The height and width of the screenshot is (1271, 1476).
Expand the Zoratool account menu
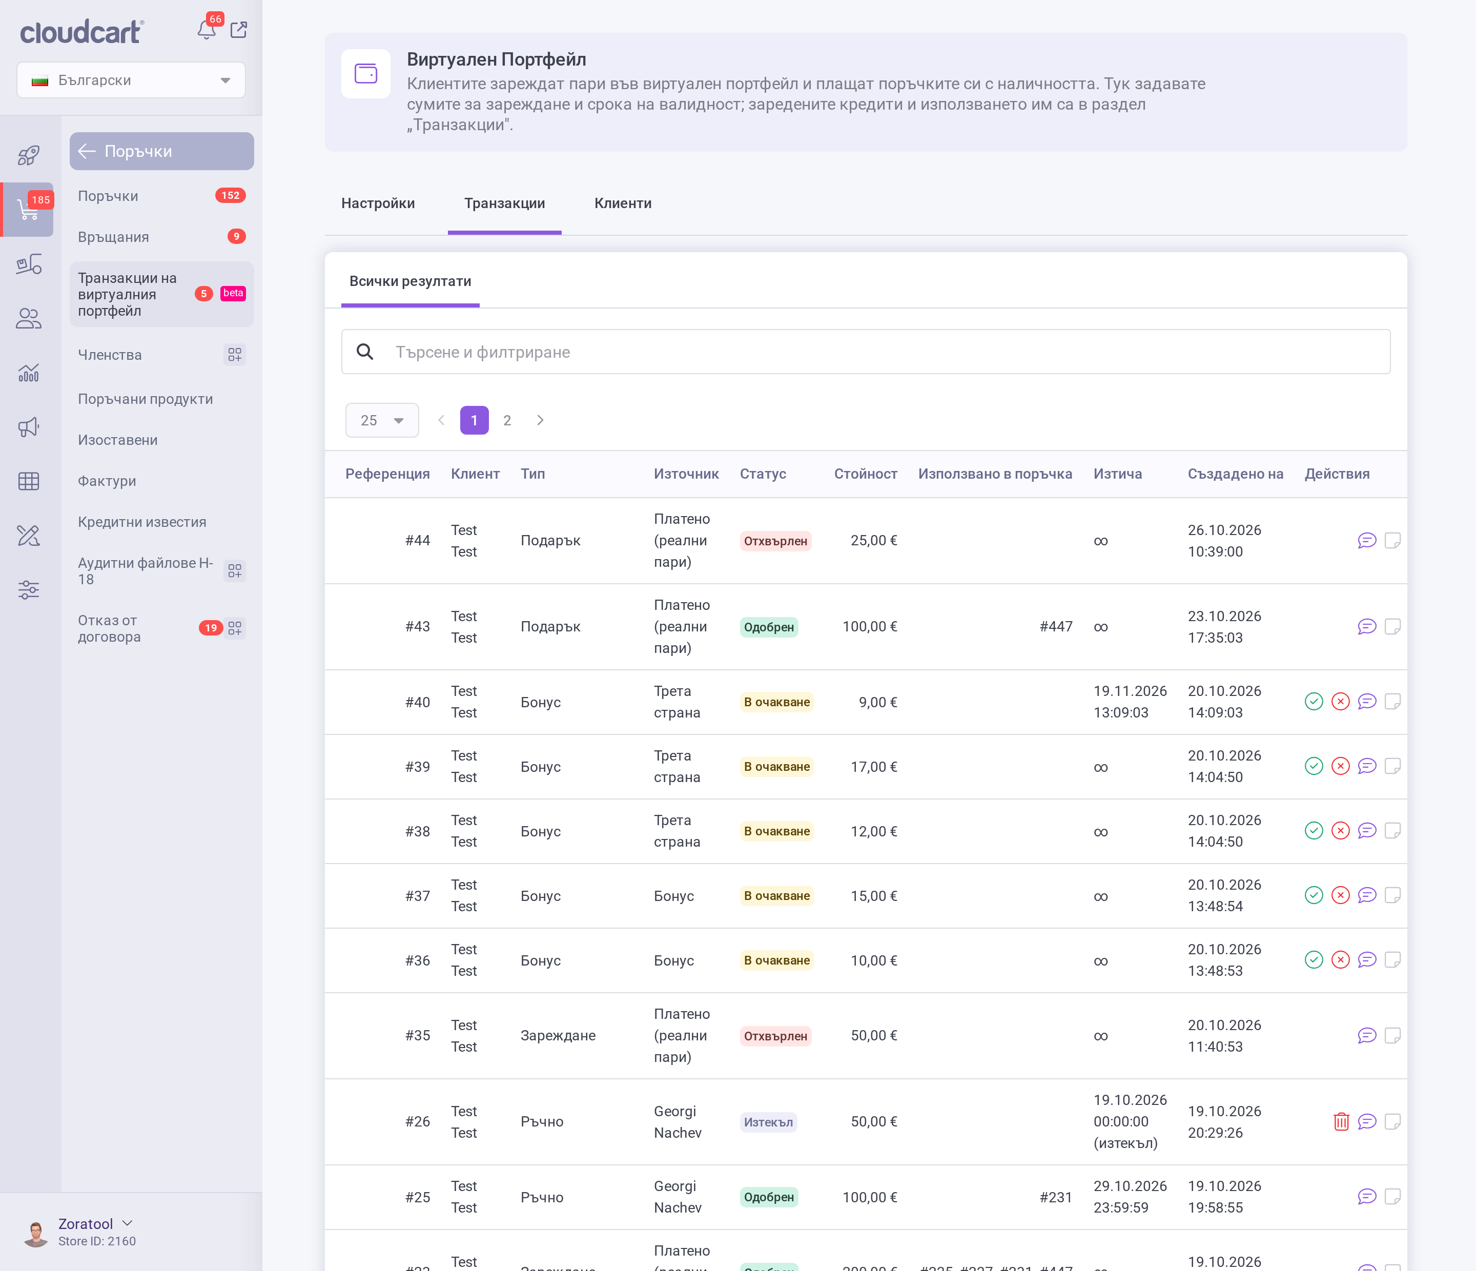pyautogui.click(x=96, y=1224)
